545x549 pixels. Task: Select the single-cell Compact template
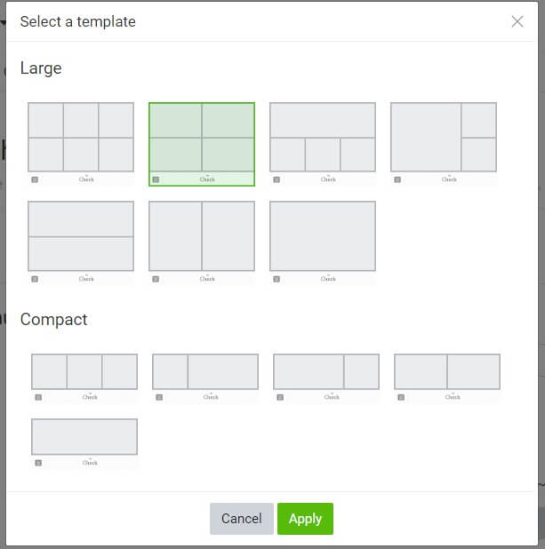(84, 443)
